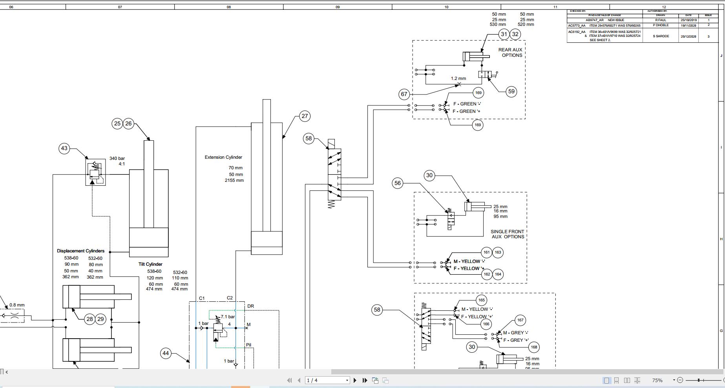Click item balloon 27 on the diagram
Image resolution: width=725 pixels, height=388 pixels.
click(305, 116)
